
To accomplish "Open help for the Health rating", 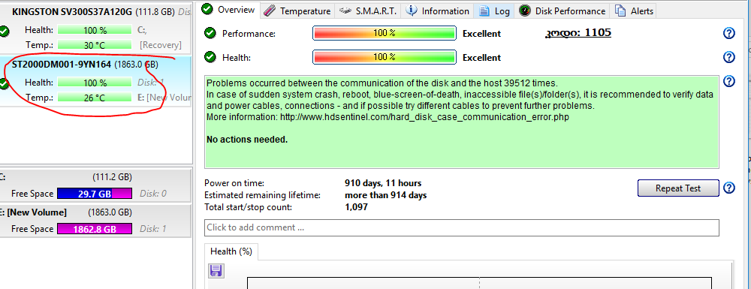I will point(728,57).
